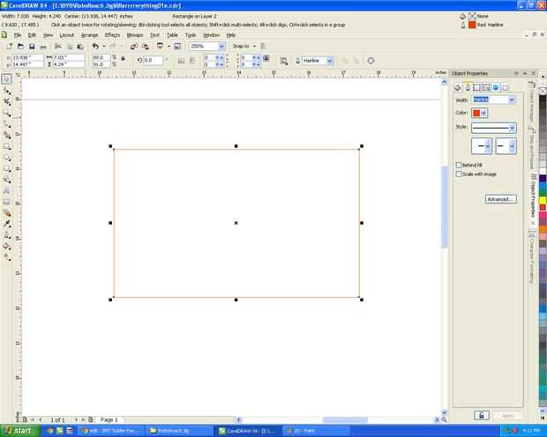Enable the Behind fill checkbox

click(459, 165)
